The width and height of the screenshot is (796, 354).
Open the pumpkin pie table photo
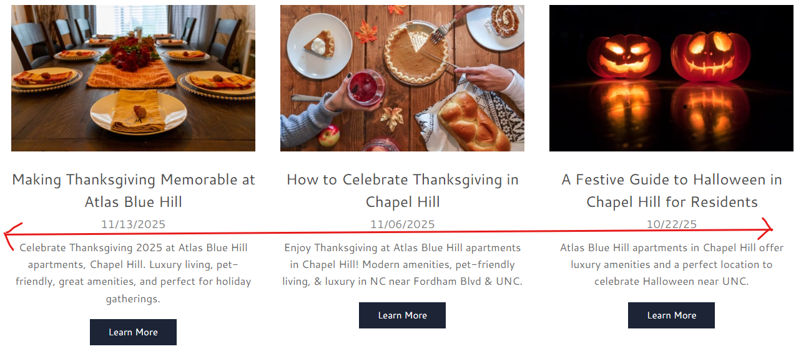click(402, 78)
